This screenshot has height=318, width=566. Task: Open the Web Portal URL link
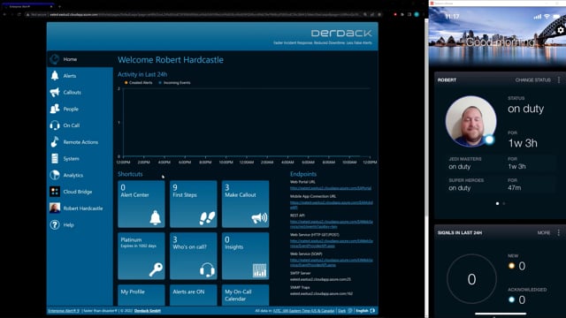(x=331, y=188)
